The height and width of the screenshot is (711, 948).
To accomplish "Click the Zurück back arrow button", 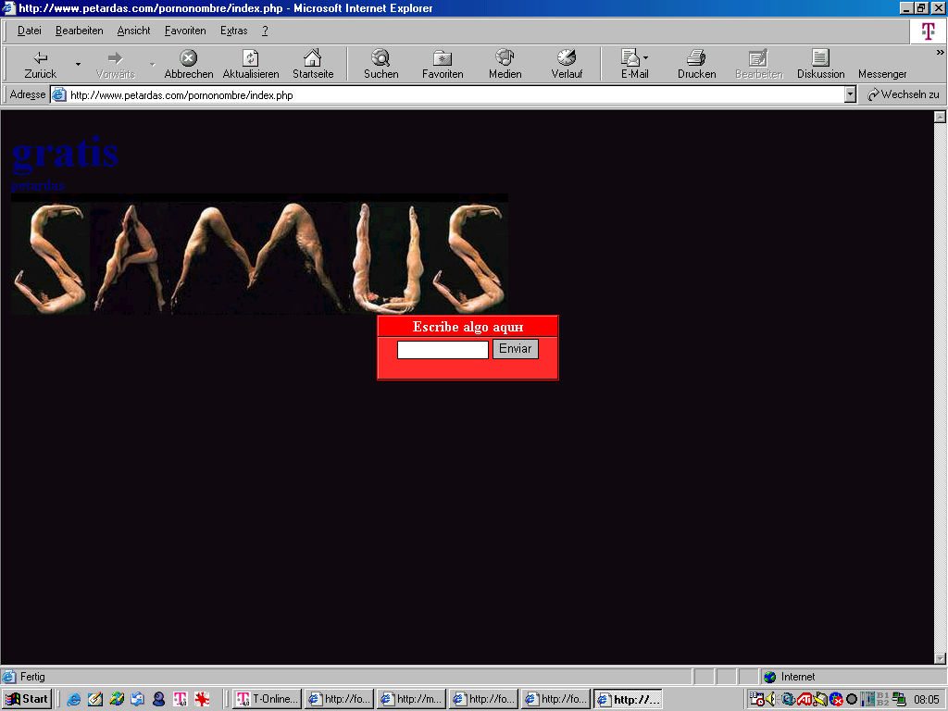I will point(40,64).
